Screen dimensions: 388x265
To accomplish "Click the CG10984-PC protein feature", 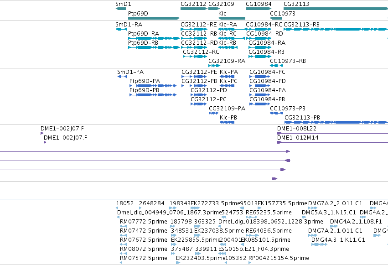I will point(259,77).
